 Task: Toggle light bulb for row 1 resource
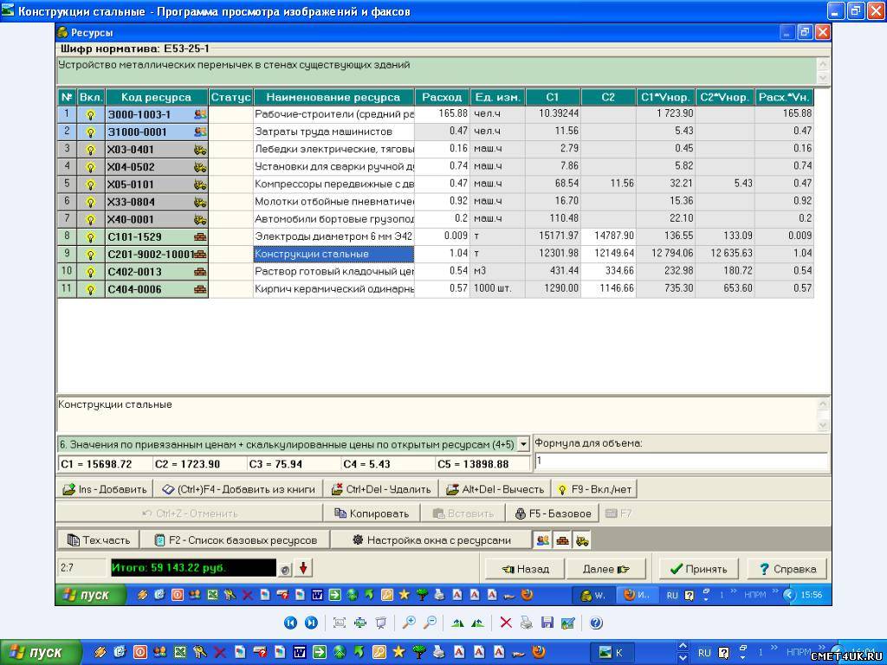coord(90,114)
